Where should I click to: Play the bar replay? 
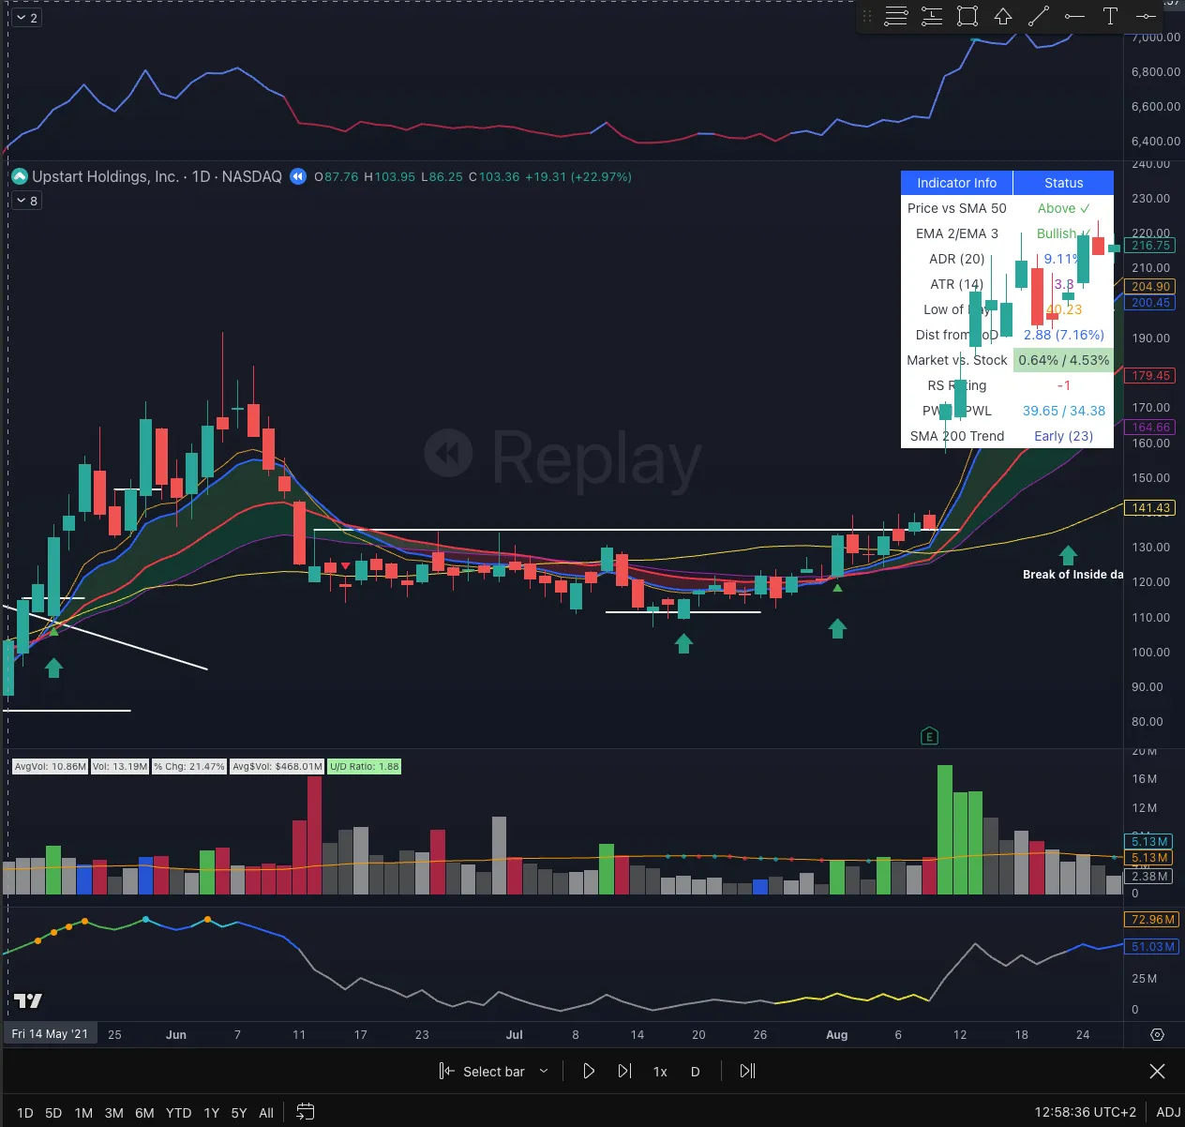(x=589, y=1071)
